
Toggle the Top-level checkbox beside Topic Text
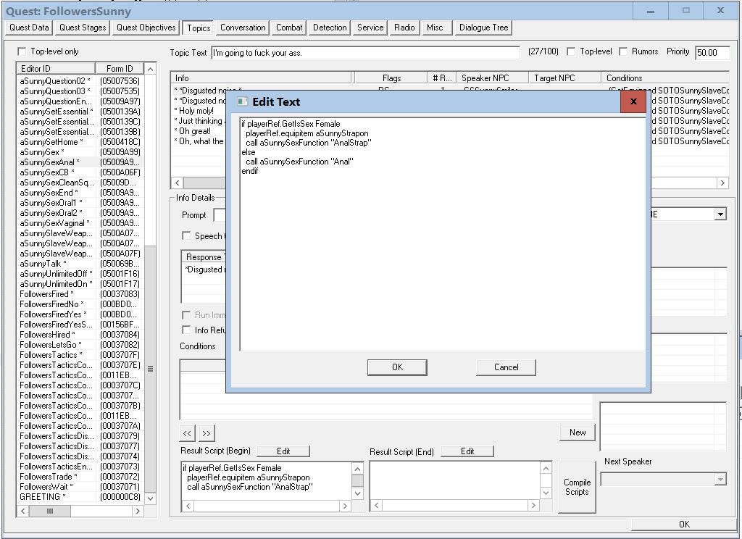tap(571, 51)
